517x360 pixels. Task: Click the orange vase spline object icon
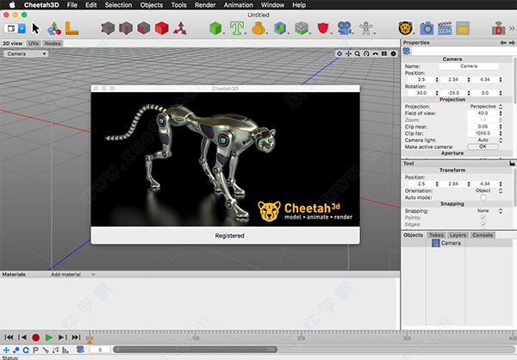click(258, 28)
